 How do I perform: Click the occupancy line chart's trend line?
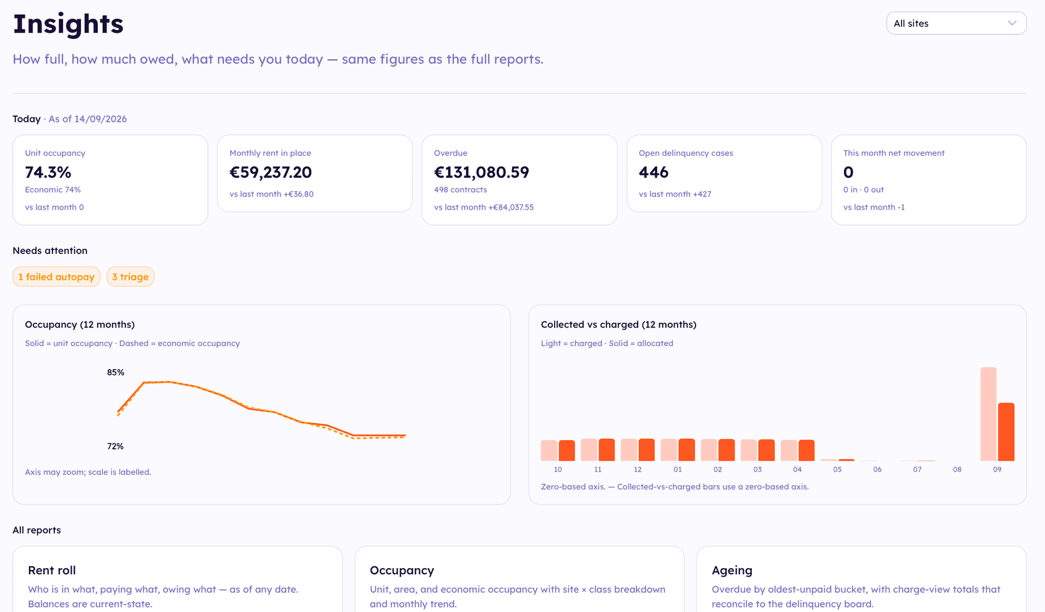pos(261,409)
